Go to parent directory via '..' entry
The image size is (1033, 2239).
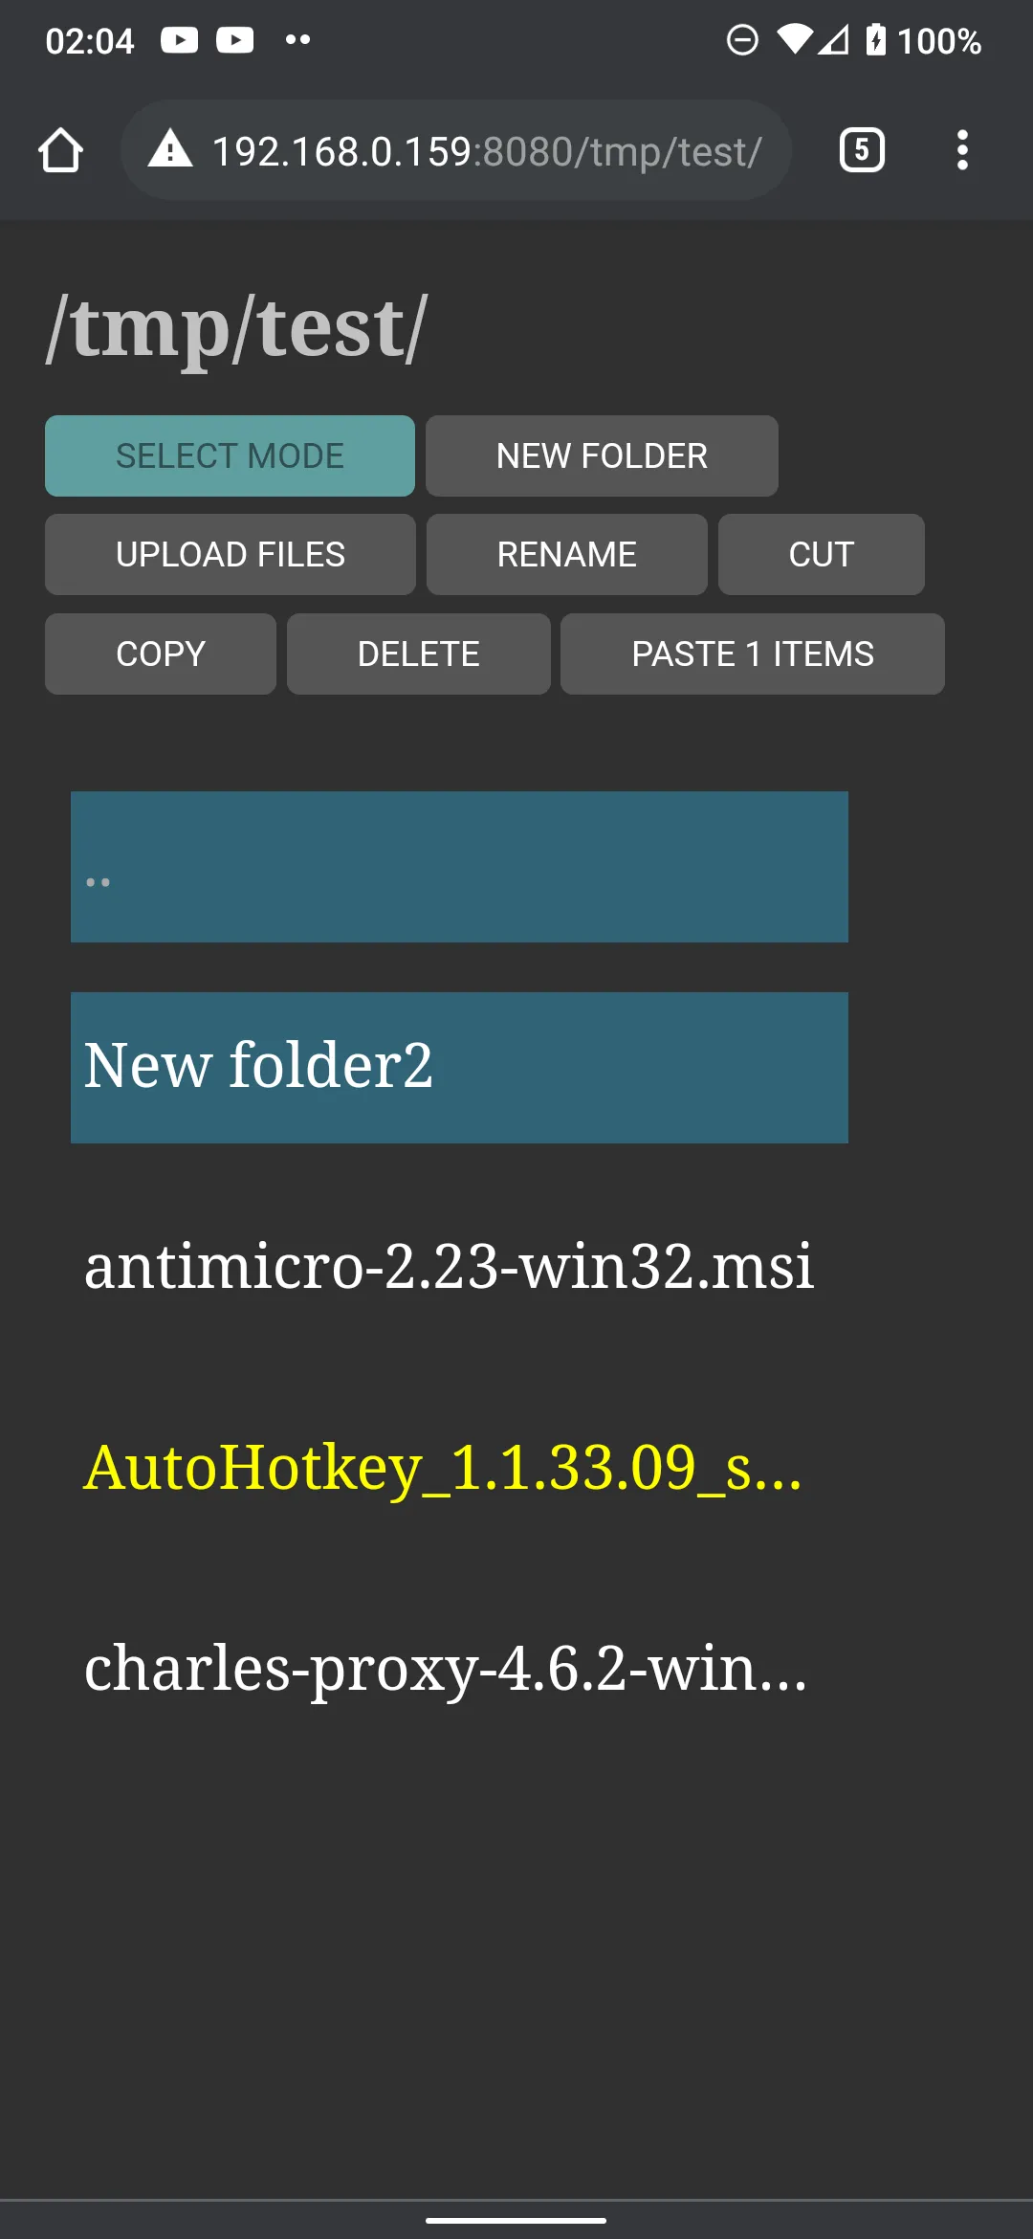(x=459, y=867)
